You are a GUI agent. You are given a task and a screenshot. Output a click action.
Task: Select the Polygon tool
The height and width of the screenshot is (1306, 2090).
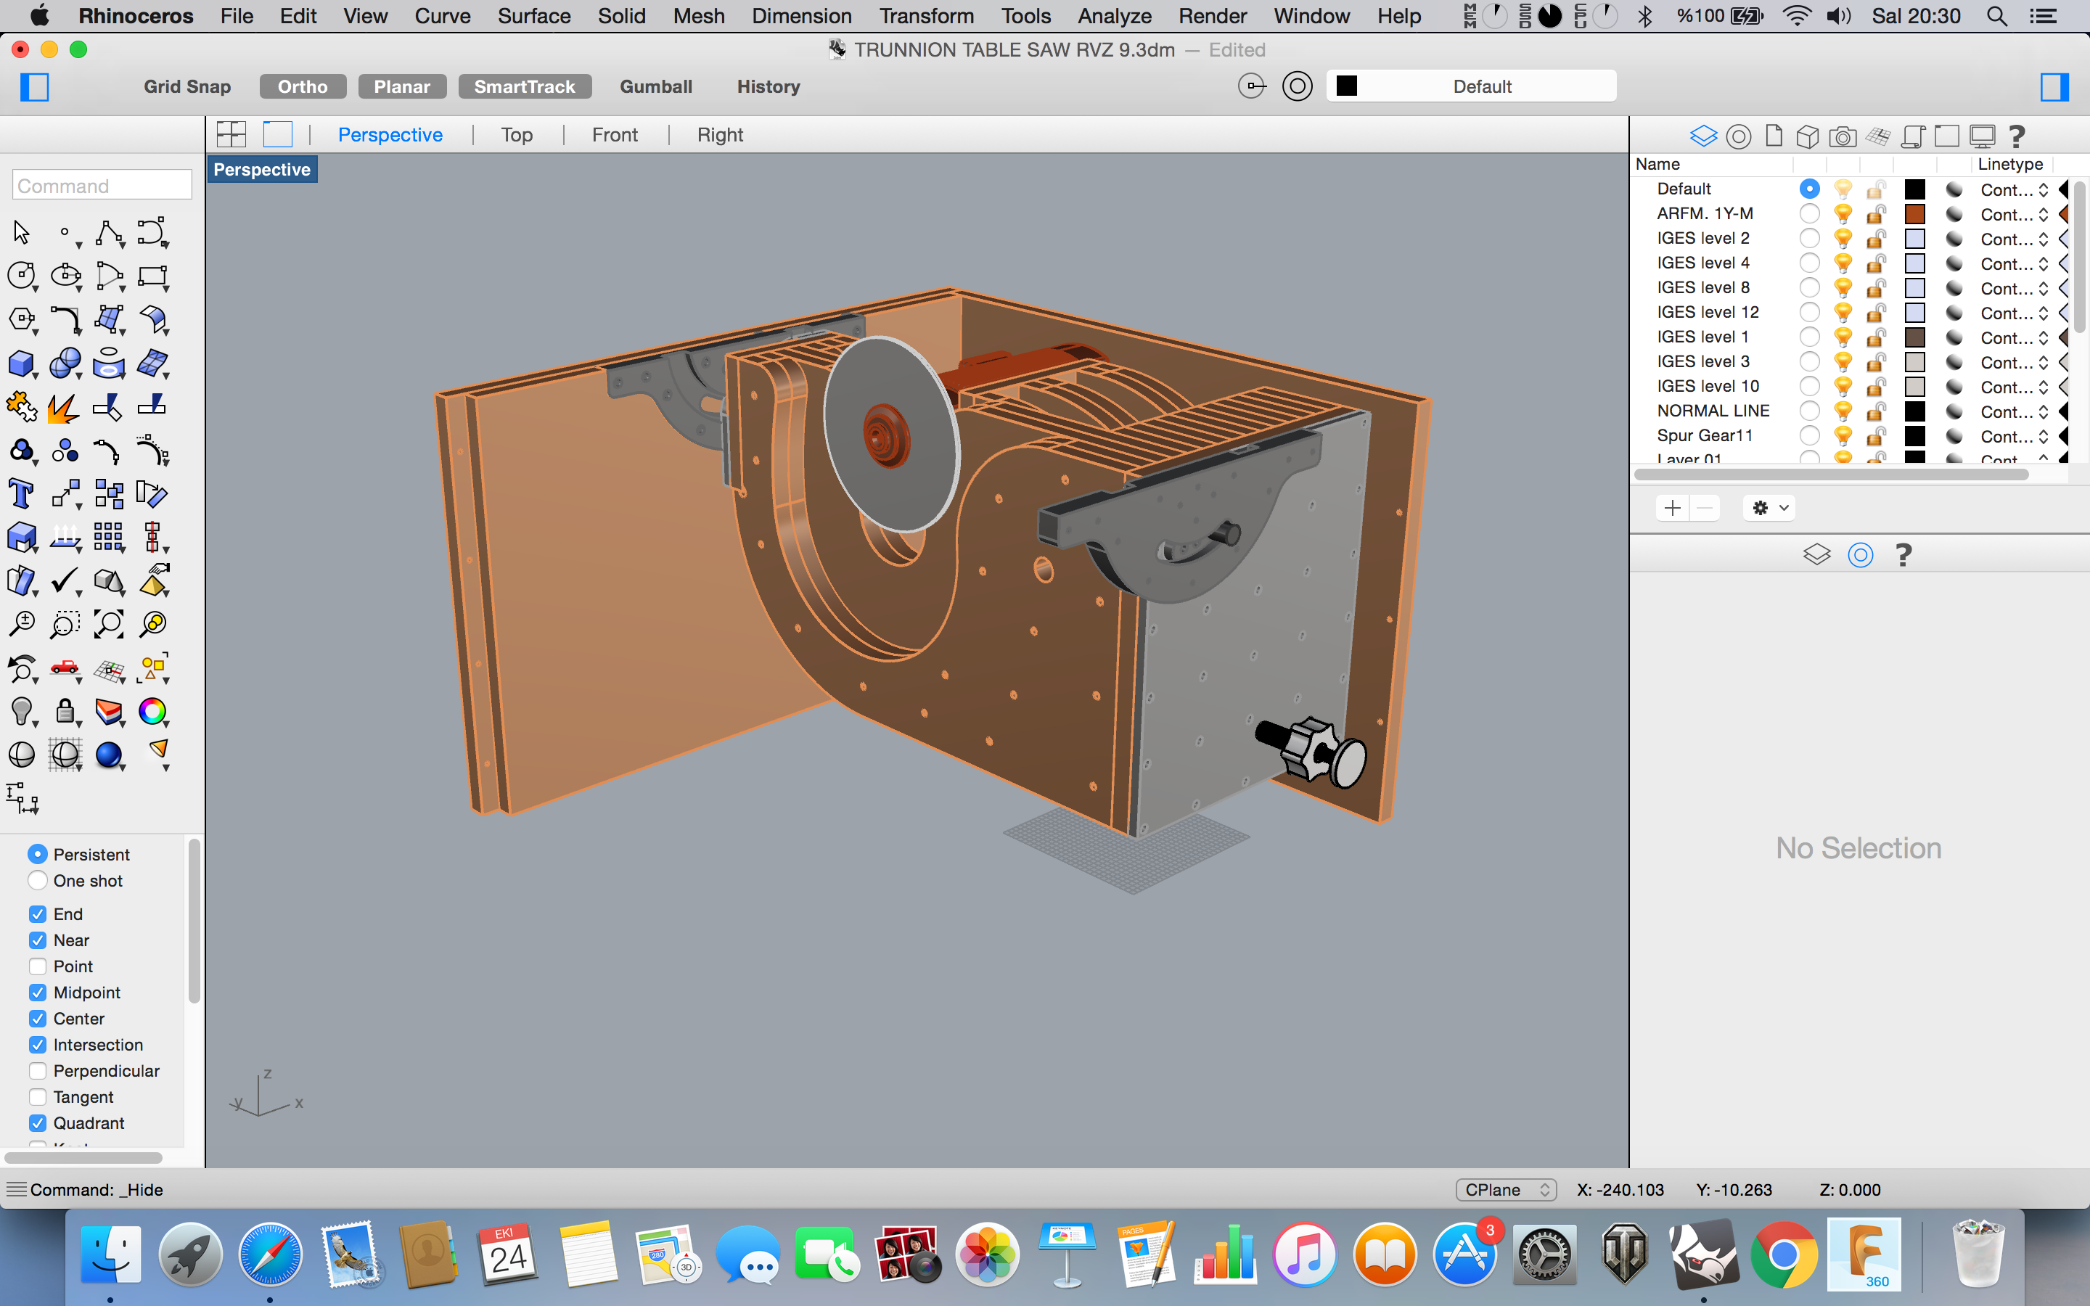pyautogui.click(x=22, y=319)
